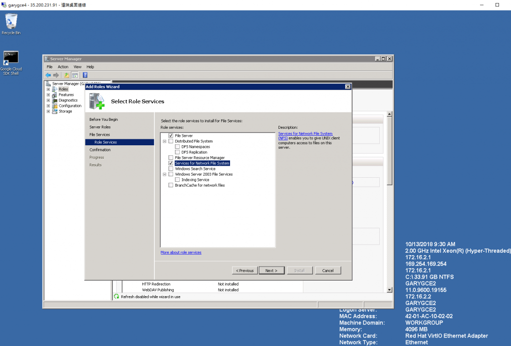Check the Distributed File System box
511x346 pixels.
[x=171, y=141]
